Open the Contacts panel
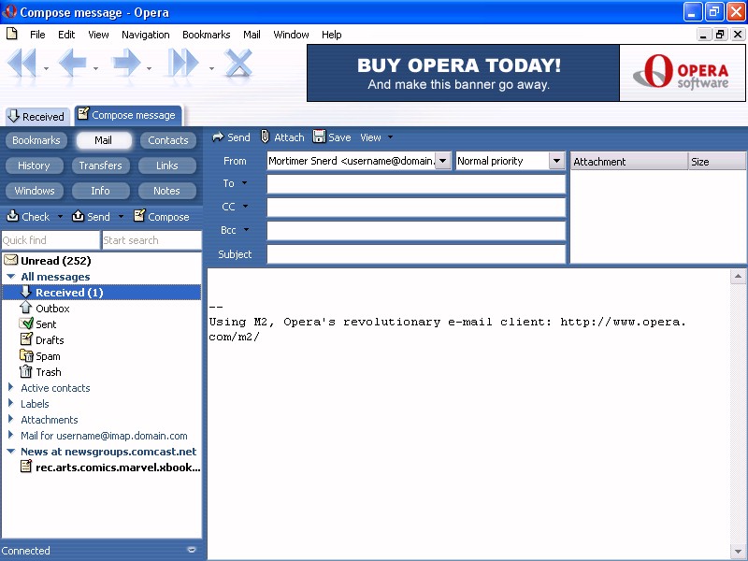Screen dimensions: 748x561 pyautogui.click(x=168, y=140)
